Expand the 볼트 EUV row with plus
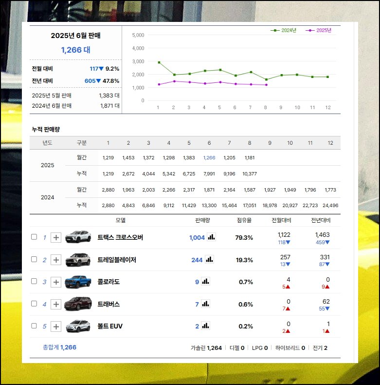The image size is (380, 385). pyautogui.click(x=56, y=327)
